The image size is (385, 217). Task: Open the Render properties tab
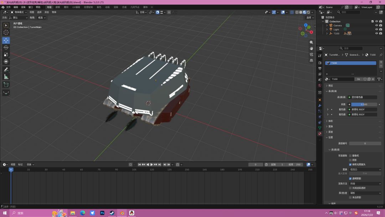point(320,63)
